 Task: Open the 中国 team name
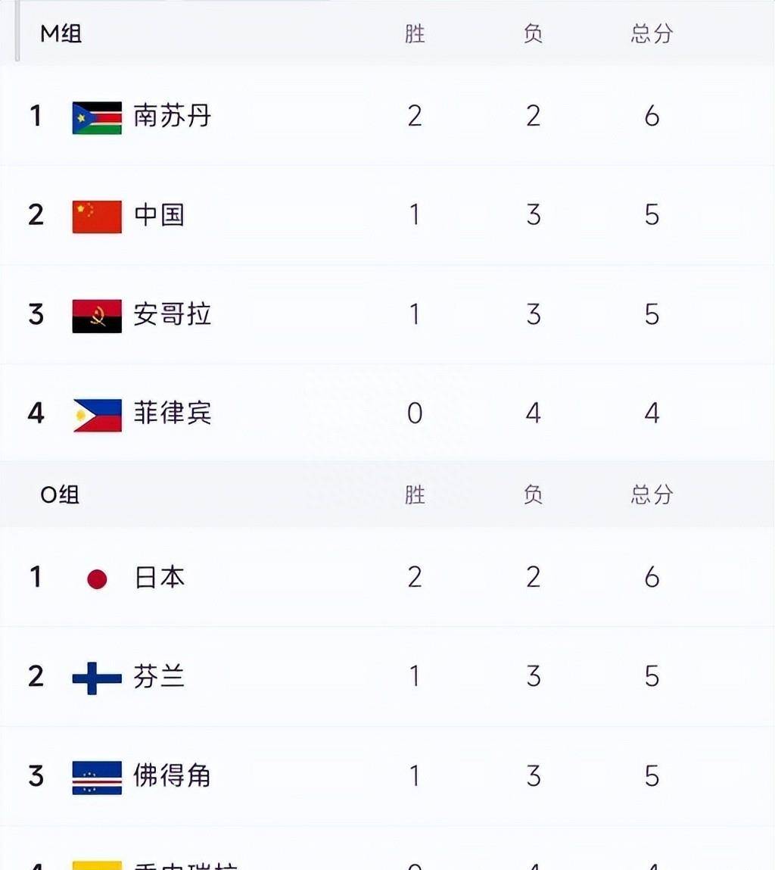coord(159,215)
